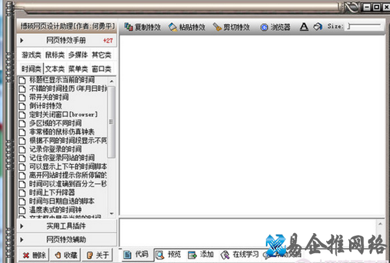Click the 收藏 favorites button
The image size is (390, 263).
65,255
